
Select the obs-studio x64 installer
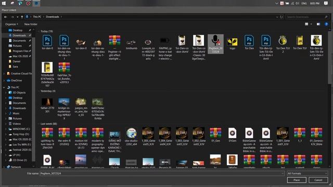131,137
